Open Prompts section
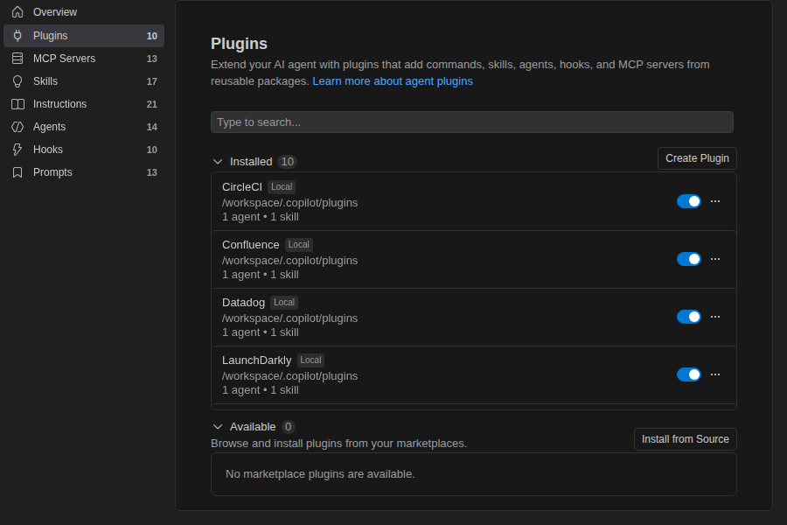 click(84, 172)
